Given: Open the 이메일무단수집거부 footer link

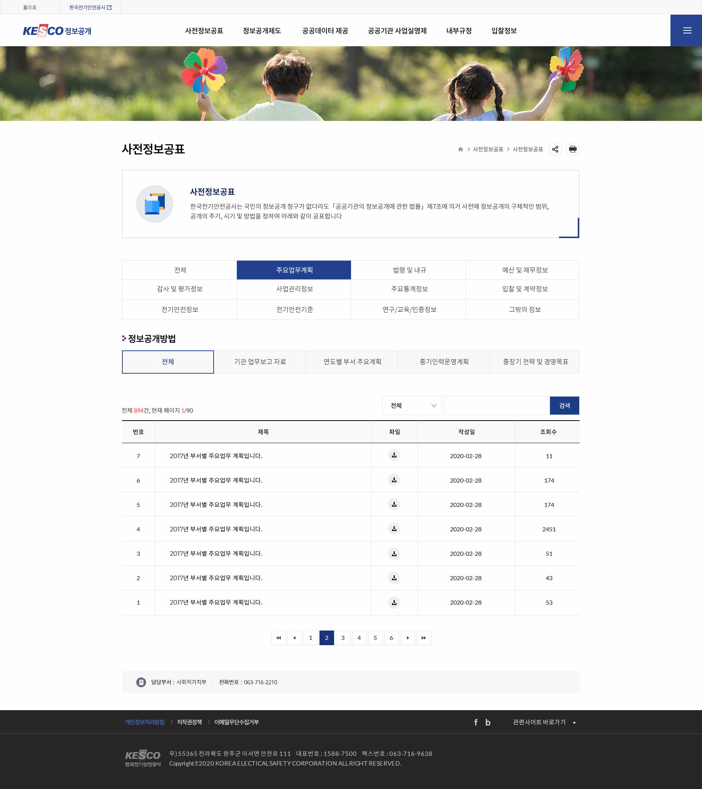Looking at the screenshot, I should [x=236, y=722].
